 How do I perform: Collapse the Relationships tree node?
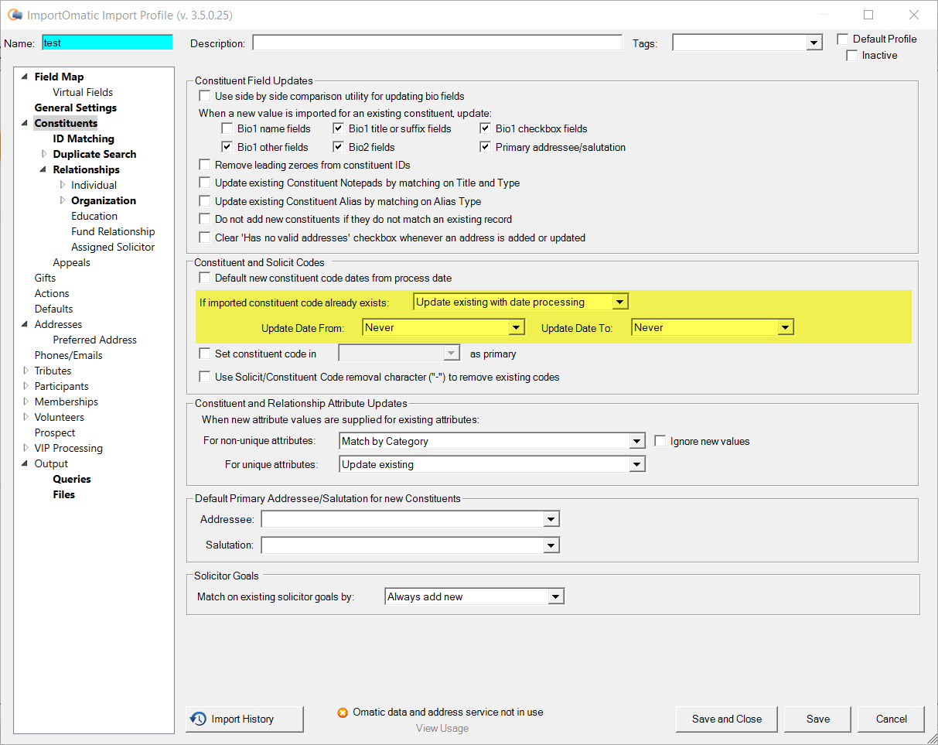(x=43, y=169)
